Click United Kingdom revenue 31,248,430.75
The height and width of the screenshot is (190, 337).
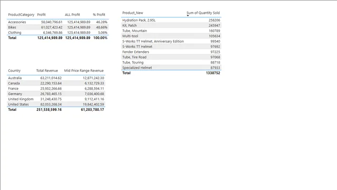51,99
